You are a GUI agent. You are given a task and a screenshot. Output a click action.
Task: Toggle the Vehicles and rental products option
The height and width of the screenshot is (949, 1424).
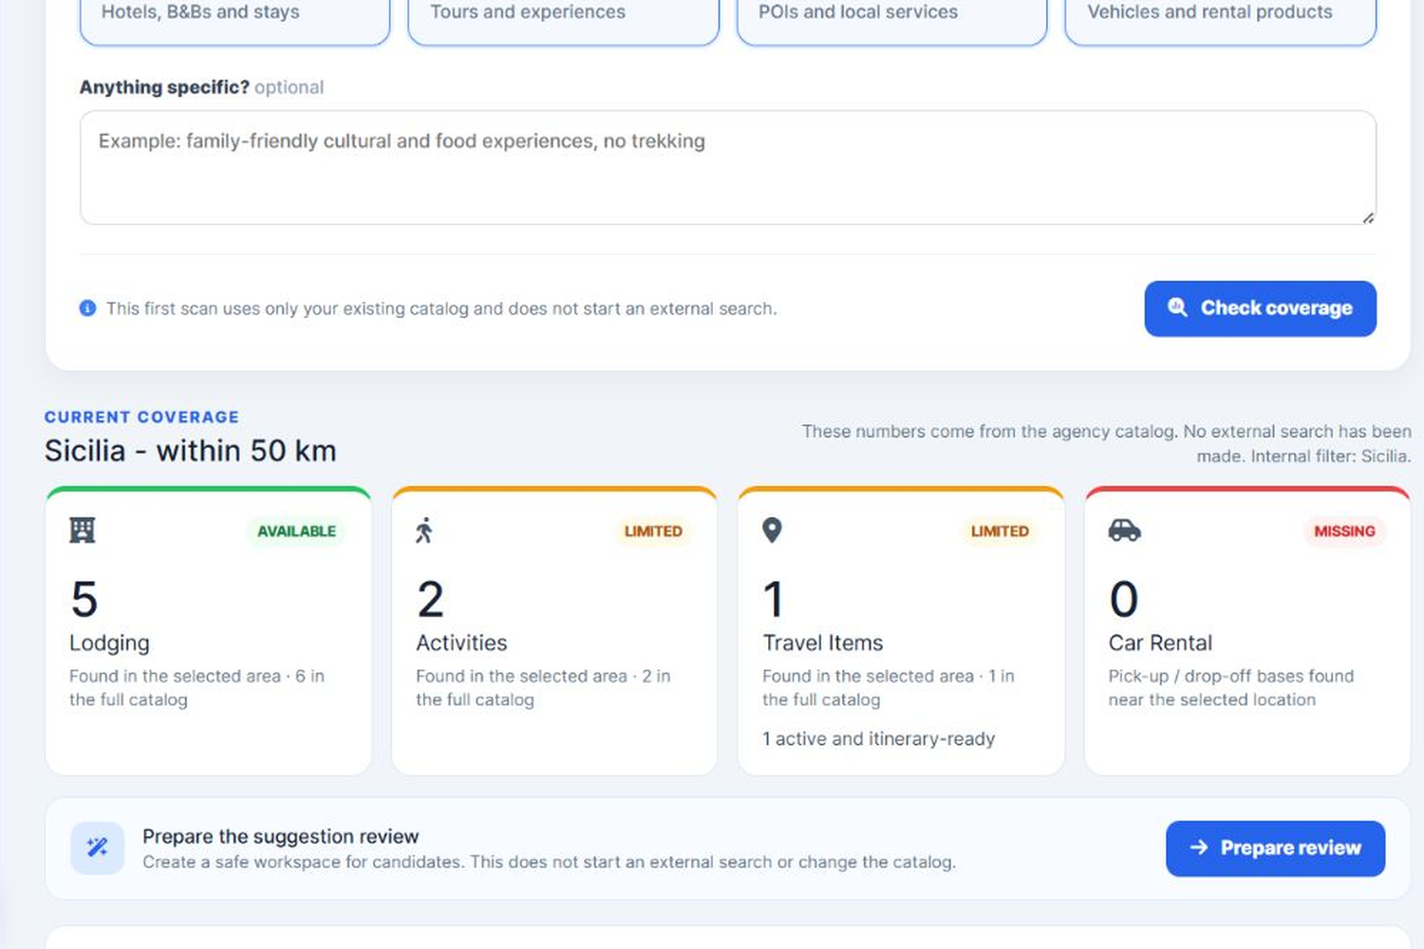pyautogui.click(x=1220, y=19)
